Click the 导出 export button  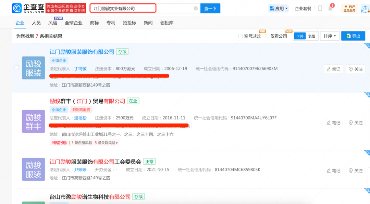click(x=353, y=36)
